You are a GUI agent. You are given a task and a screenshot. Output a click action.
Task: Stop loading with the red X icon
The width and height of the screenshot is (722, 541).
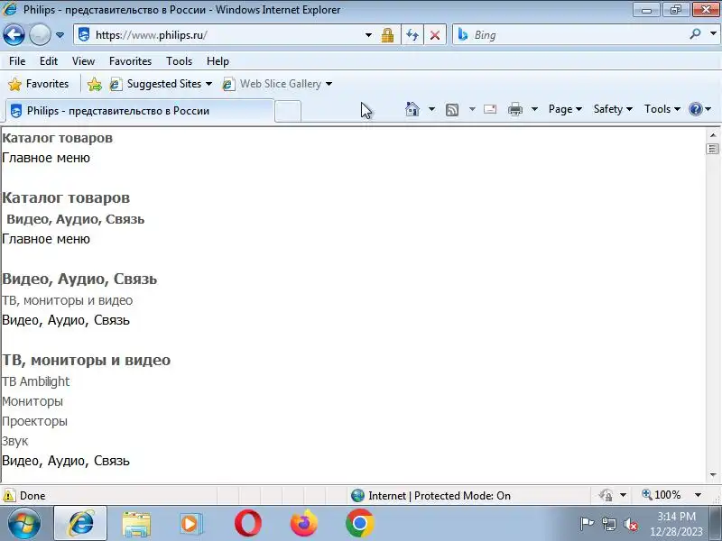click(435, 35)
